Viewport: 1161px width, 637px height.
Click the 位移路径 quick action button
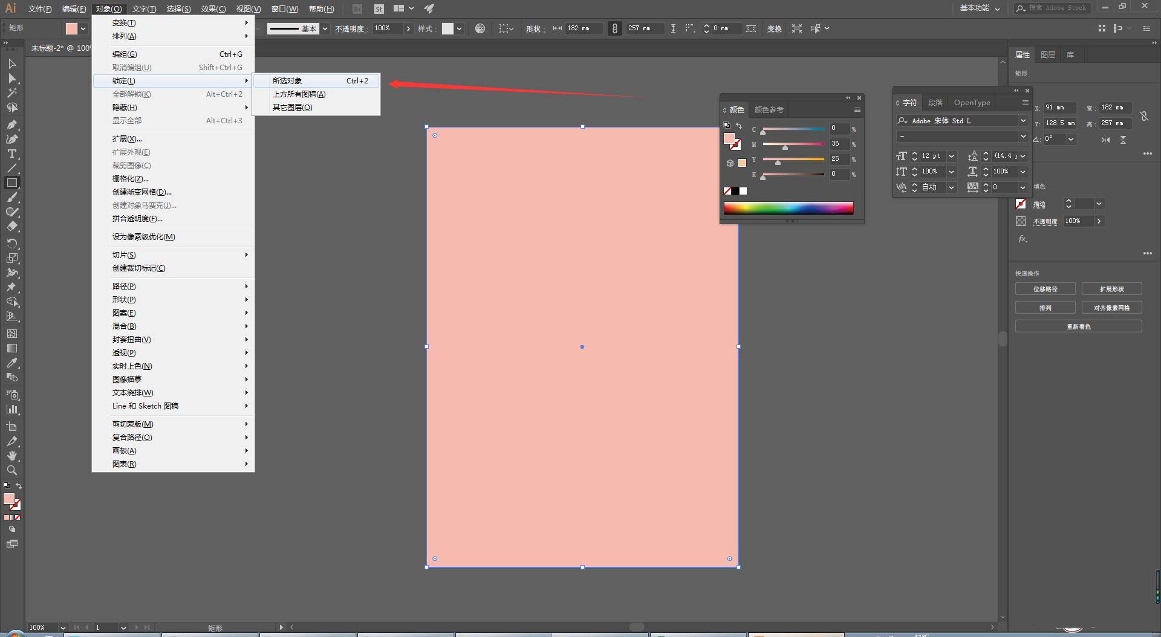[x=1045, y=289]
